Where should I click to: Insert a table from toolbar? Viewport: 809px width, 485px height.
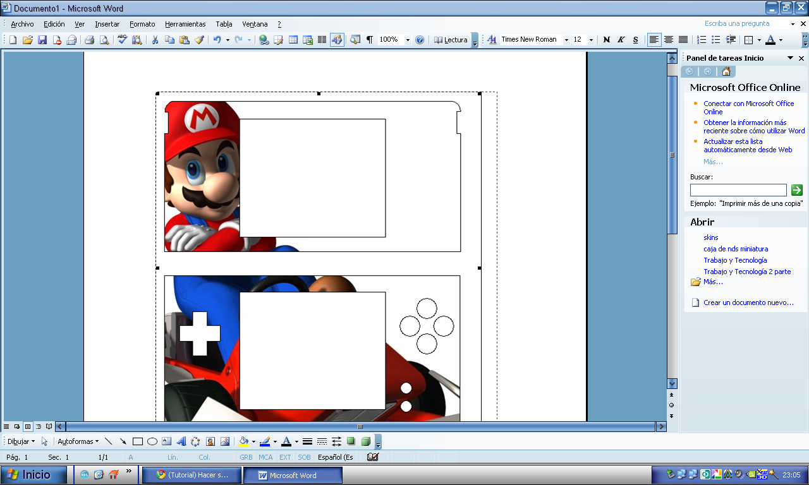coord(293,40)
